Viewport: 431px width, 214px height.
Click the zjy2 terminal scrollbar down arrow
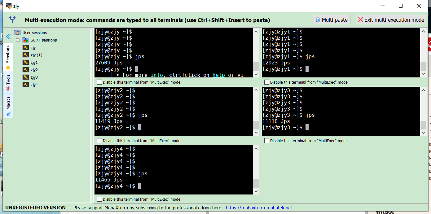[x=256, y=133]
